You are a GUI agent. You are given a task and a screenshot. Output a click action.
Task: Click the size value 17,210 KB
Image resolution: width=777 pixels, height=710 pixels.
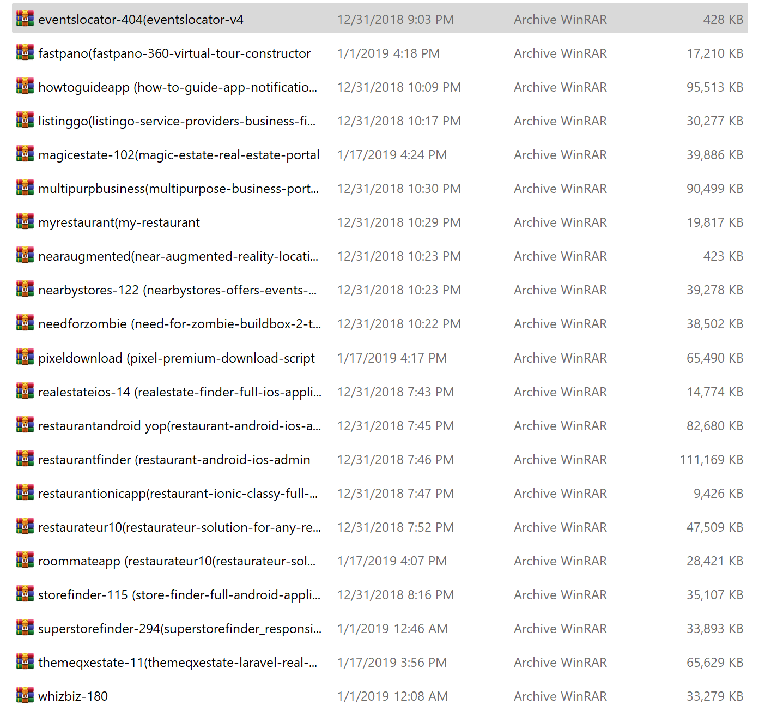click(715, 53)
